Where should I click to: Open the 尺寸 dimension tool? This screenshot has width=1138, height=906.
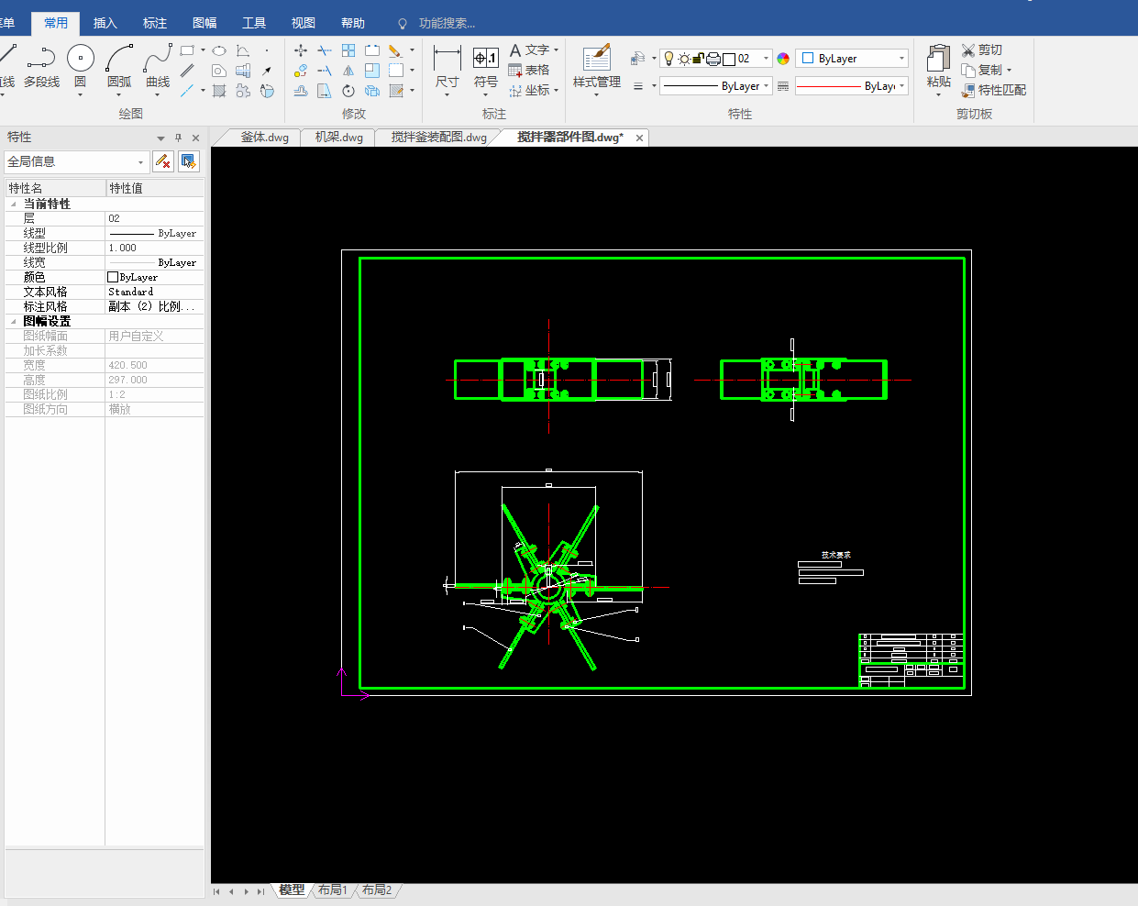click(447, 69)
